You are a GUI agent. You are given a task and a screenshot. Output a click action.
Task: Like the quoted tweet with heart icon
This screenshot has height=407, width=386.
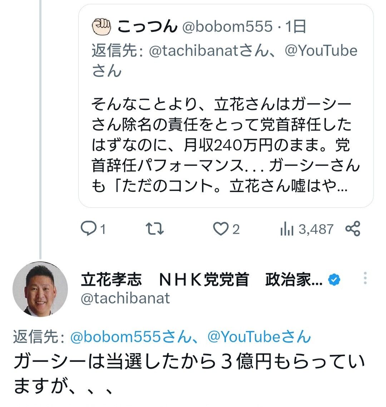221,229
